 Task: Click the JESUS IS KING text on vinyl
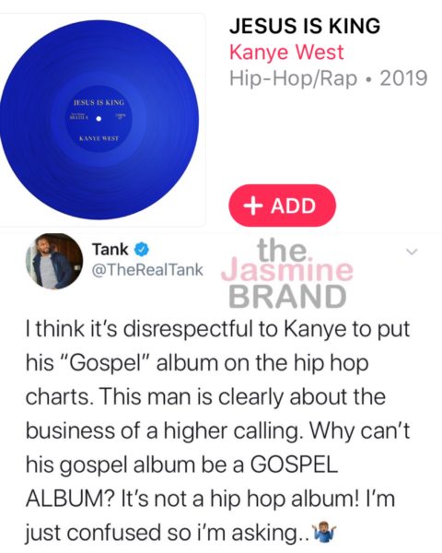tap(99, 102)
